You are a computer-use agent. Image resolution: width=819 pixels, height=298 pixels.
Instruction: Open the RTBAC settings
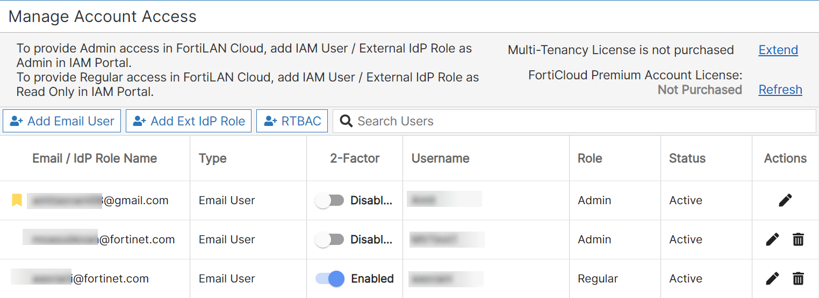(x=292, y=121)
